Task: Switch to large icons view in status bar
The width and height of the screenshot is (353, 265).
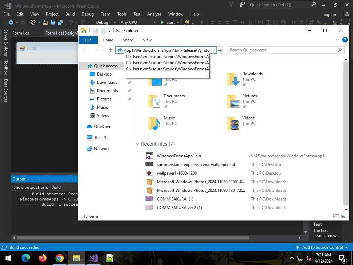Action: click(344, 216)
